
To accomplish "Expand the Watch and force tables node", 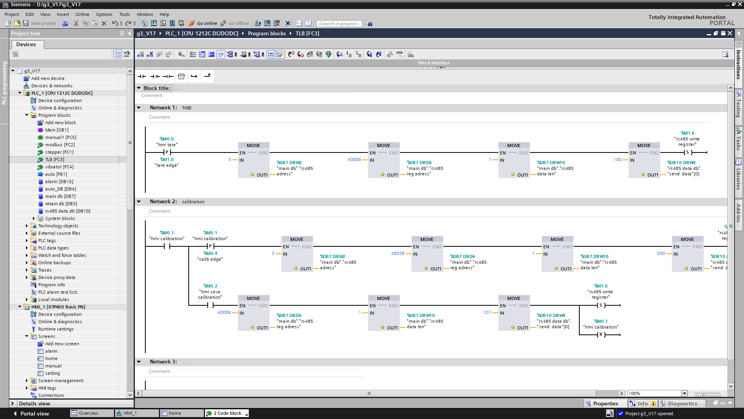I will point(27,255).
